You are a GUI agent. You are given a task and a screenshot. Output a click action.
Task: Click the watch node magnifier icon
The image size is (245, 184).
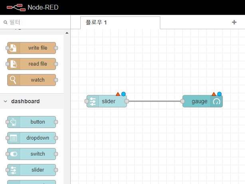pos(14,80)
